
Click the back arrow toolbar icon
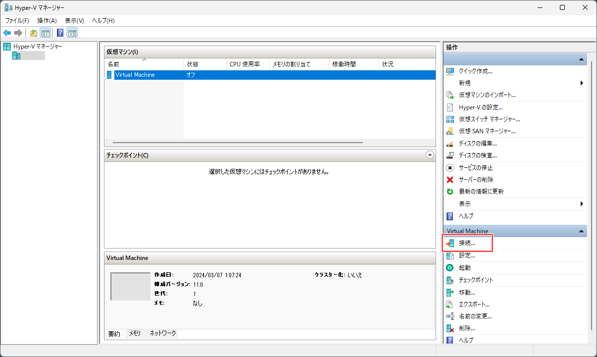coord(7,33)
